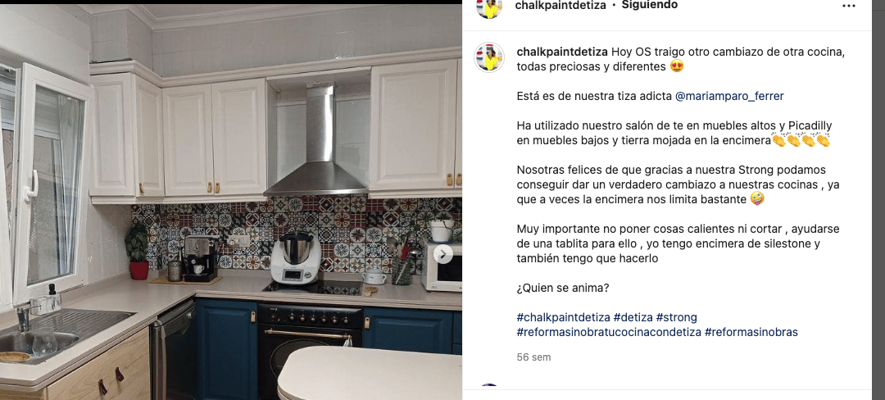885x400 pixels.
Task: Open chalkpaintdetiza username at the caption start
Action: click(x=562, y=52)
